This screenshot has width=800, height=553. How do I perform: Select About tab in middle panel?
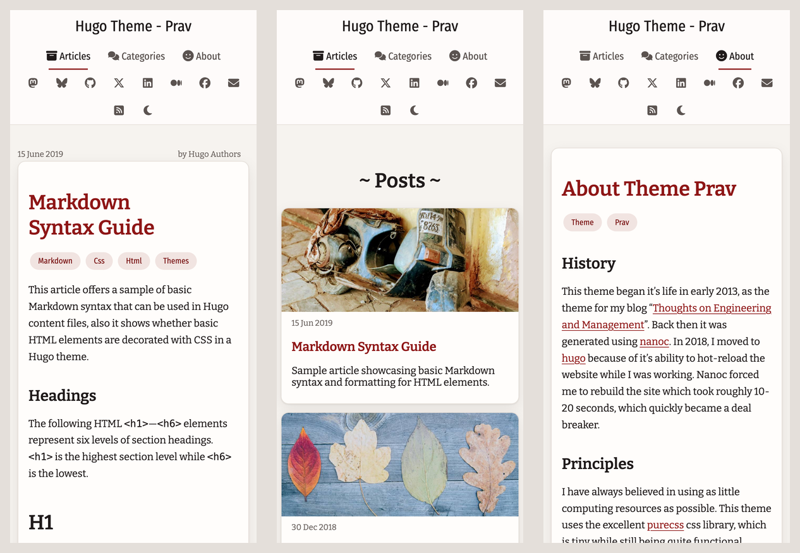[468, 56]
